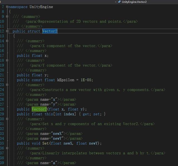Click dropdown arrow left of UnityEngine.Vector2
178x166 pixels.
[116, 2]
